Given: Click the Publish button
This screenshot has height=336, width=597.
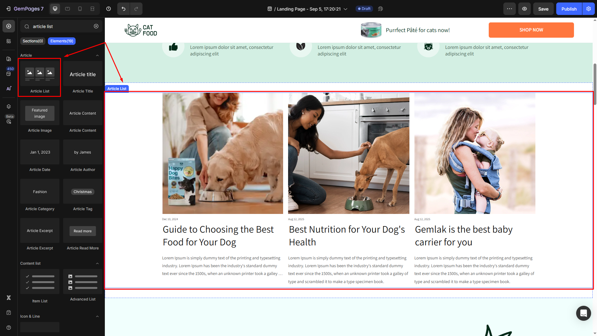Looking at the screenshot, I should click(x=569, y=9).
